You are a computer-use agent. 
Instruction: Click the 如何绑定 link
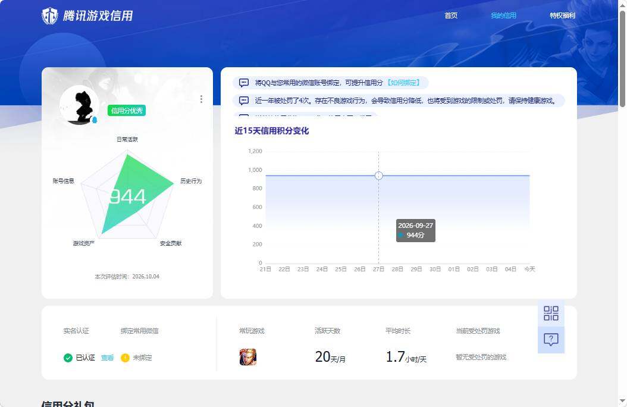tap(403, 83)
